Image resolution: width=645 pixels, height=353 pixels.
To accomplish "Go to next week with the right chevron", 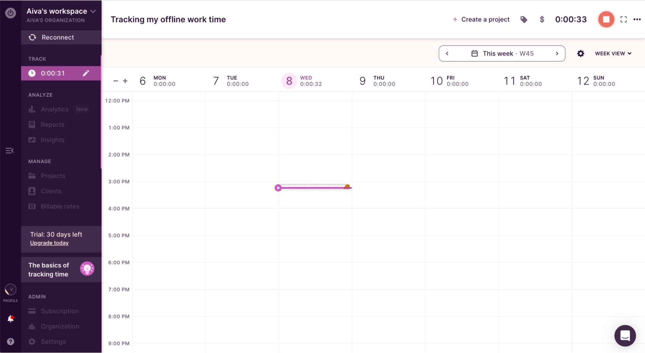I will point(557,54).
